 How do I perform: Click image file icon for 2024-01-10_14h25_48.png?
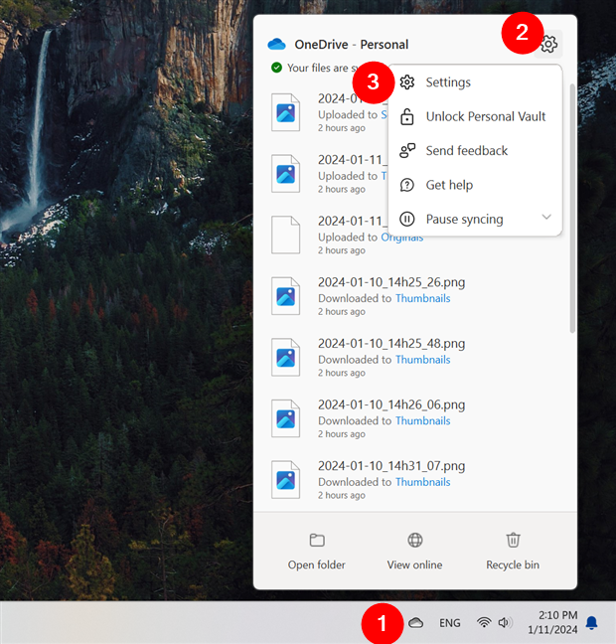[x=285, y=358]
